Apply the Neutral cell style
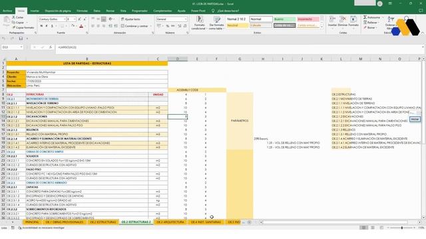Screen dimensions: 426x239 click(x=237, y=25)
